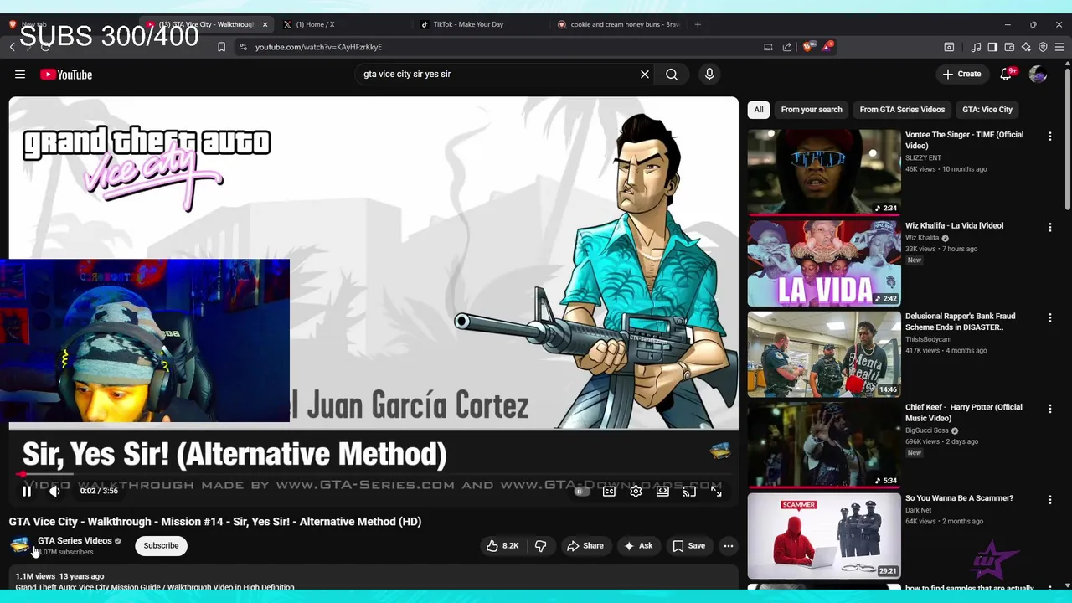This screenshot has height=603, width=1072.
Task: Open the browser share icon in address bar
Action: click(x=787, y=47)
